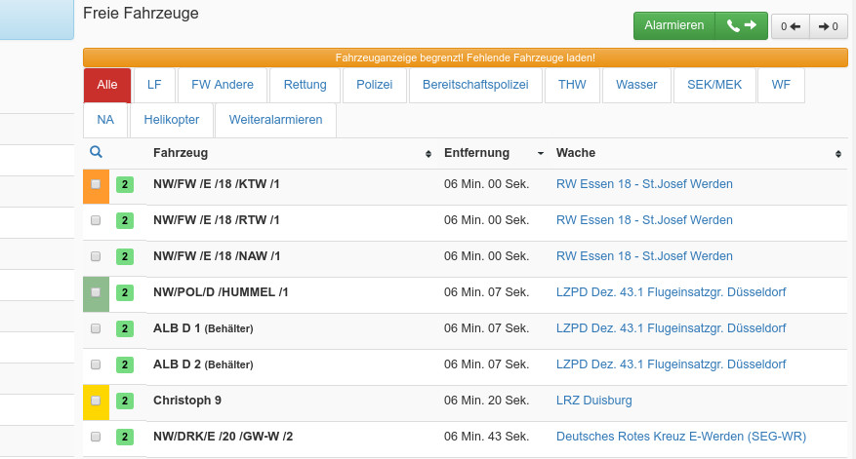856x459 pixels.
Task: Click status badge 2 in RTW /1 row
Action: (x=125, y=220)
